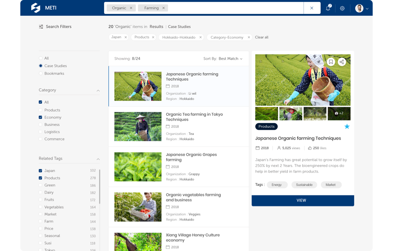Viewport: 393px width, 251px height.
Task: Check the Commerce category checkbox
Action: pyautogui.click(x=40, y=139)
